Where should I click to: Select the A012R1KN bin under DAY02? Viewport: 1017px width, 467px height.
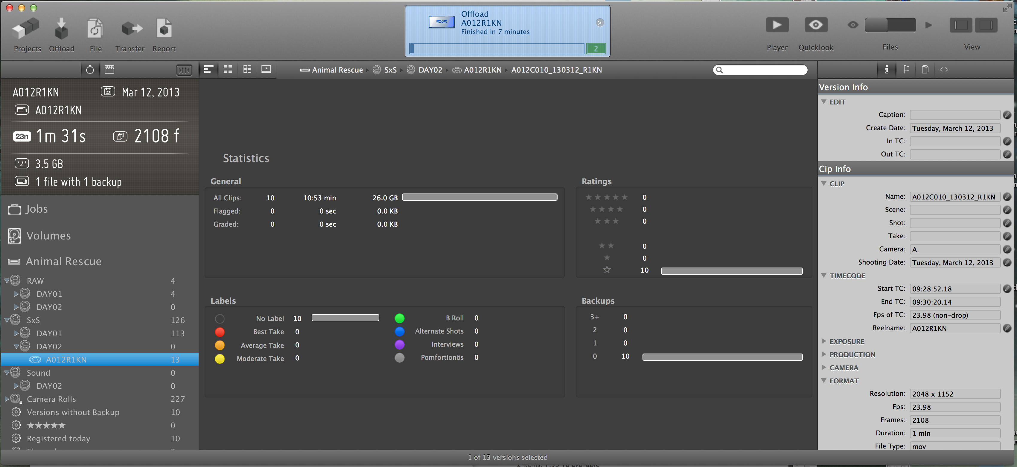[66, 360]
